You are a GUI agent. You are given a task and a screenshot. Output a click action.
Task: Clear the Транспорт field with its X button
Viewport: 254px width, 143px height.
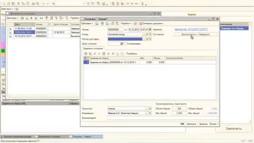click(150, 108)
